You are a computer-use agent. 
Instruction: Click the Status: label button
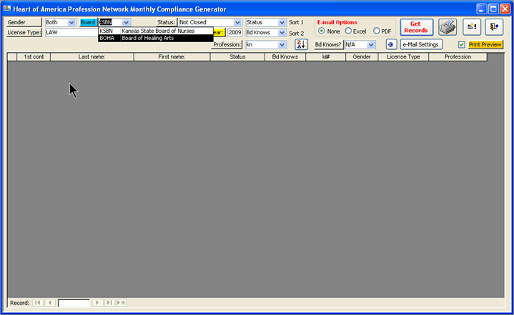click(166, 22)
